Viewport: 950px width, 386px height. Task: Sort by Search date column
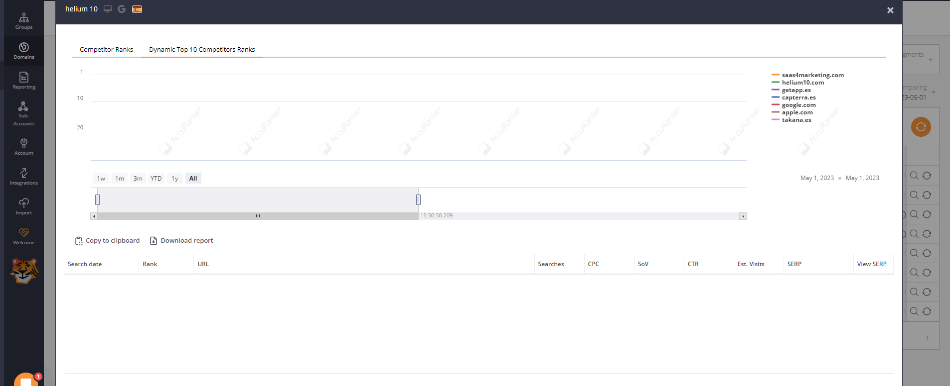coord(85,264)
